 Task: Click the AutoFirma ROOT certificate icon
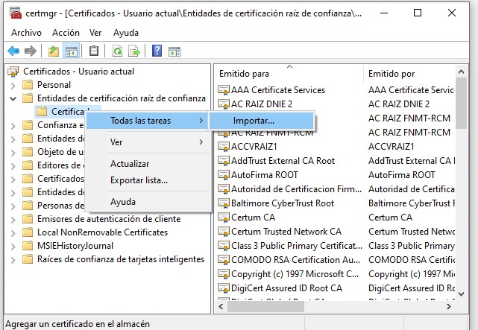[224, 175]
